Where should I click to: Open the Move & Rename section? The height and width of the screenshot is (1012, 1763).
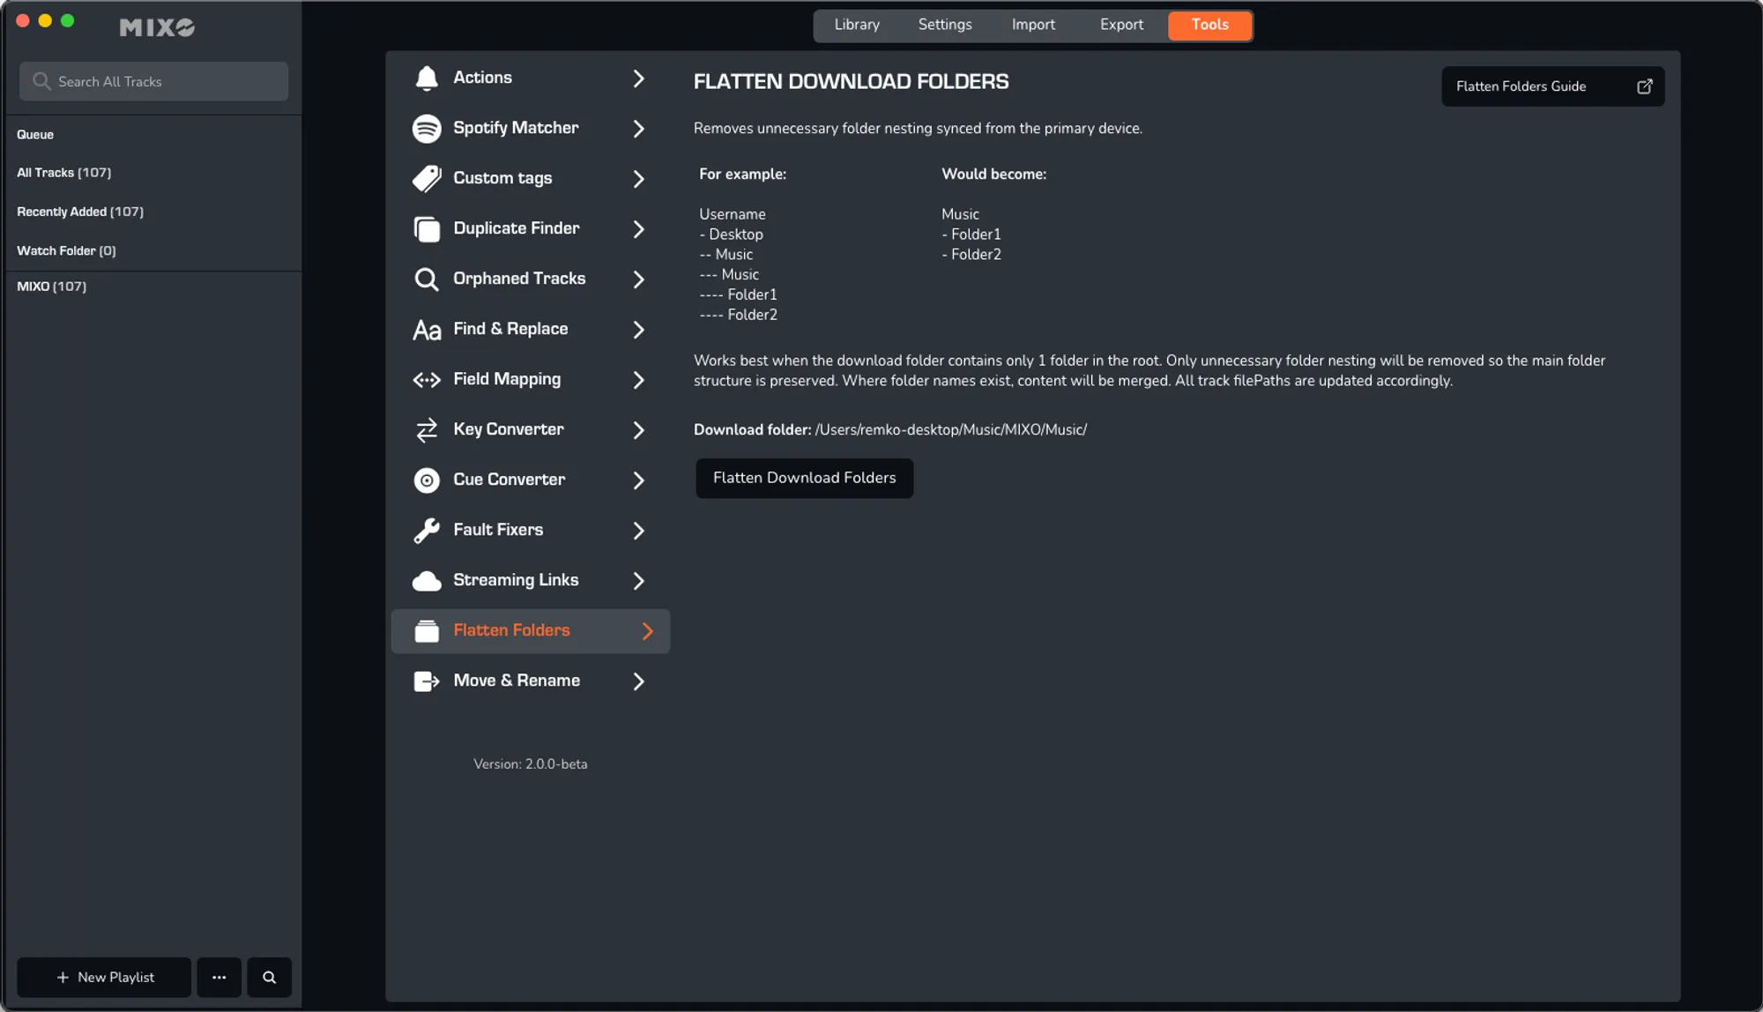pyautogui.click(x=517, y=681)
